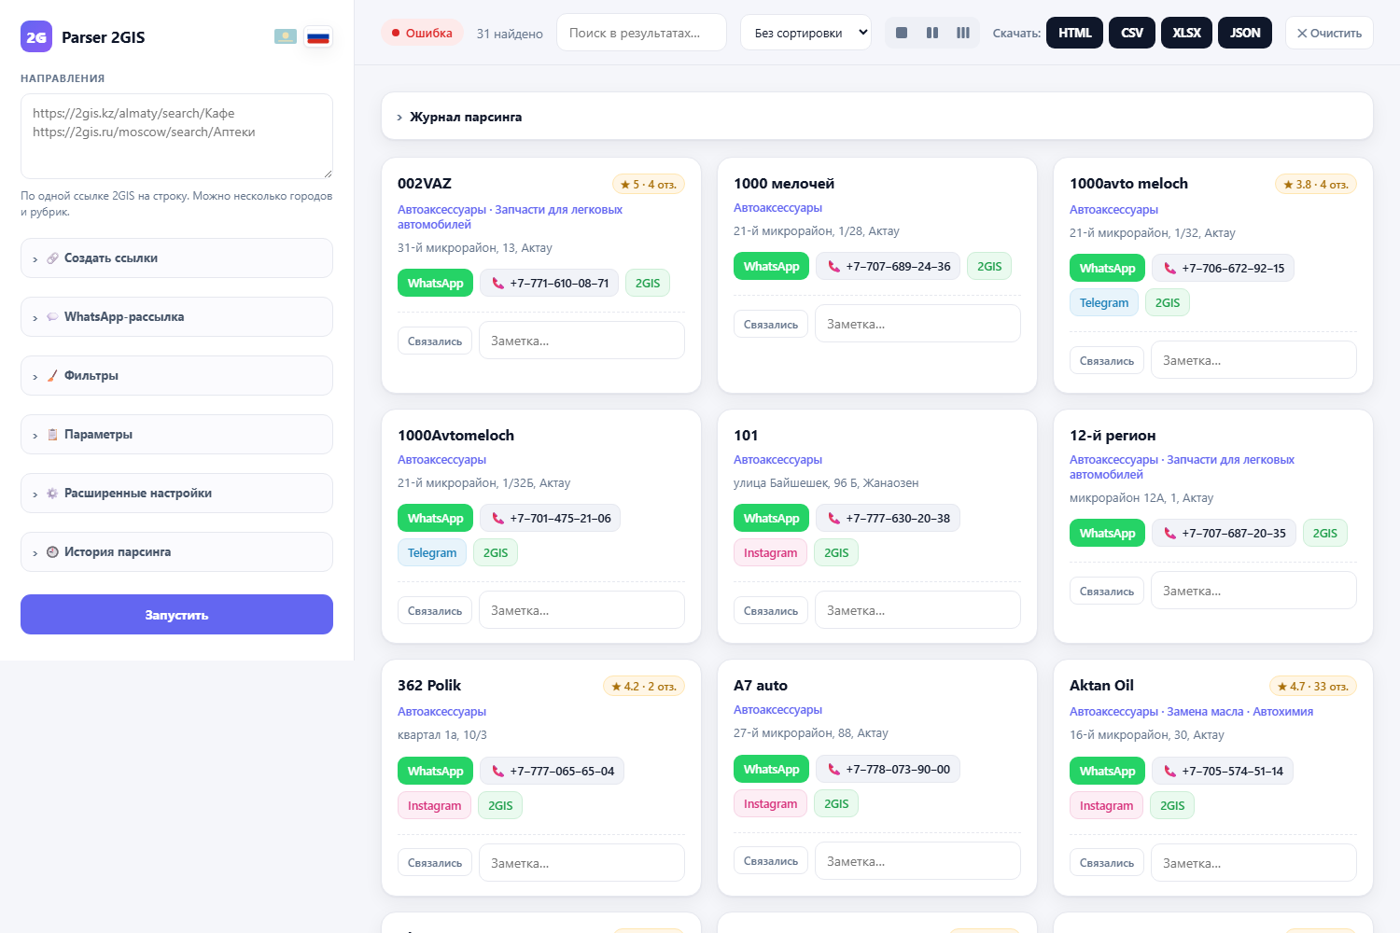Click the Запустить button
Screen dimensions: 1400x933
pyautogui.click(x=176, y=615)
